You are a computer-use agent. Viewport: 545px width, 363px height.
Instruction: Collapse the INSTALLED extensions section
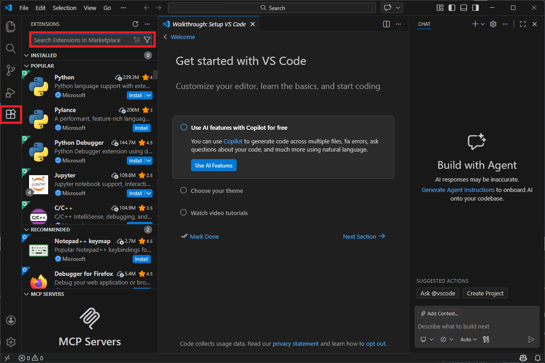(x=89, y=55)
